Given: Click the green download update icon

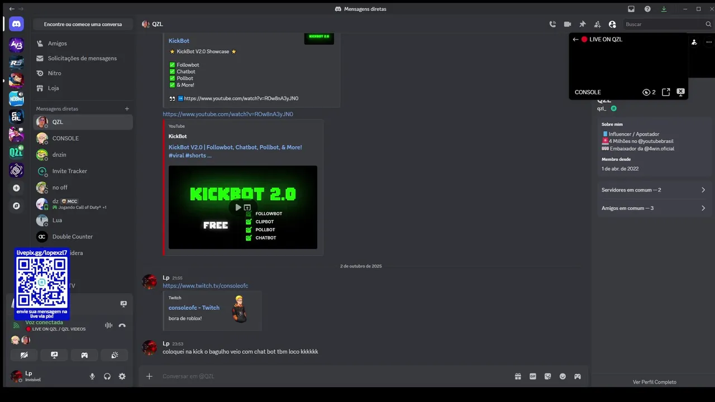Looking at the screenshot, I should pos(664,9).
